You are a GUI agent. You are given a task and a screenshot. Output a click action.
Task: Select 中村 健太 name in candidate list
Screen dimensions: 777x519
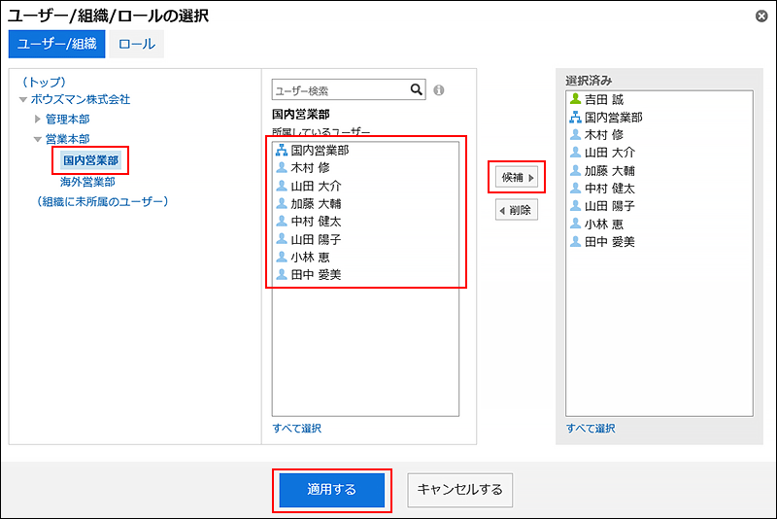click(x=317, y=221)
